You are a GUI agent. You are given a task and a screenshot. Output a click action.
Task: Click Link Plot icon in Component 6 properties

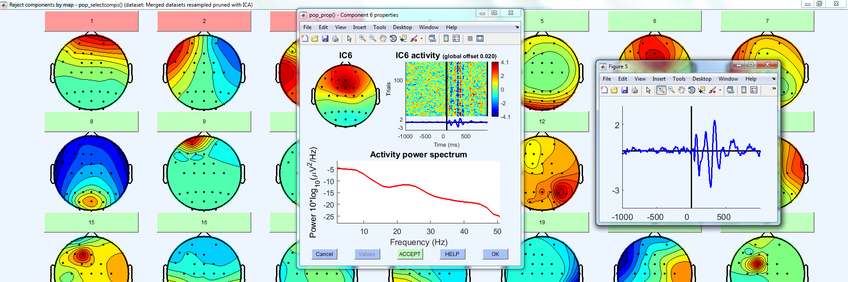(432, 39)
